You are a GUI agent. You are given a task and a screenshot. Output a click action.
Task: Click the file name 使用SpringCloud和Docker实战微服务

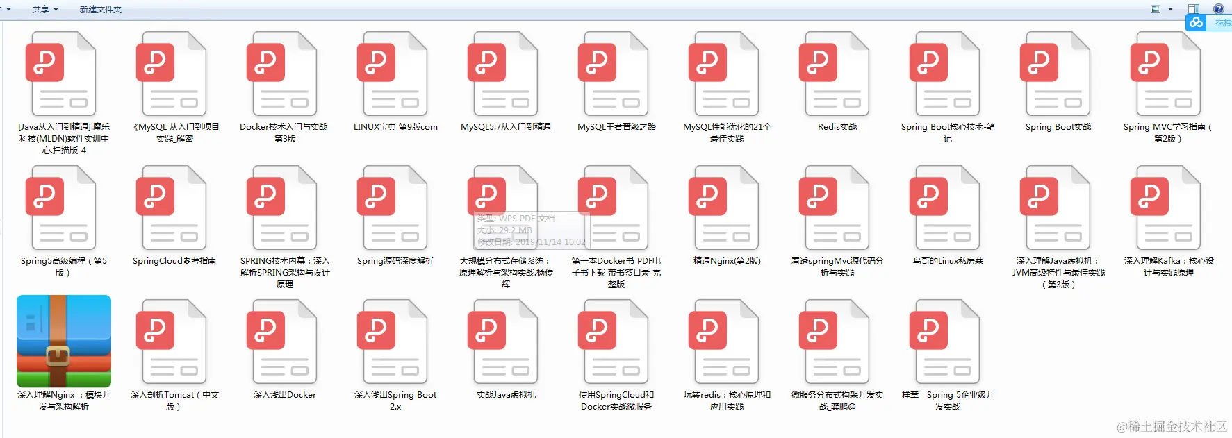click(616, 401)
